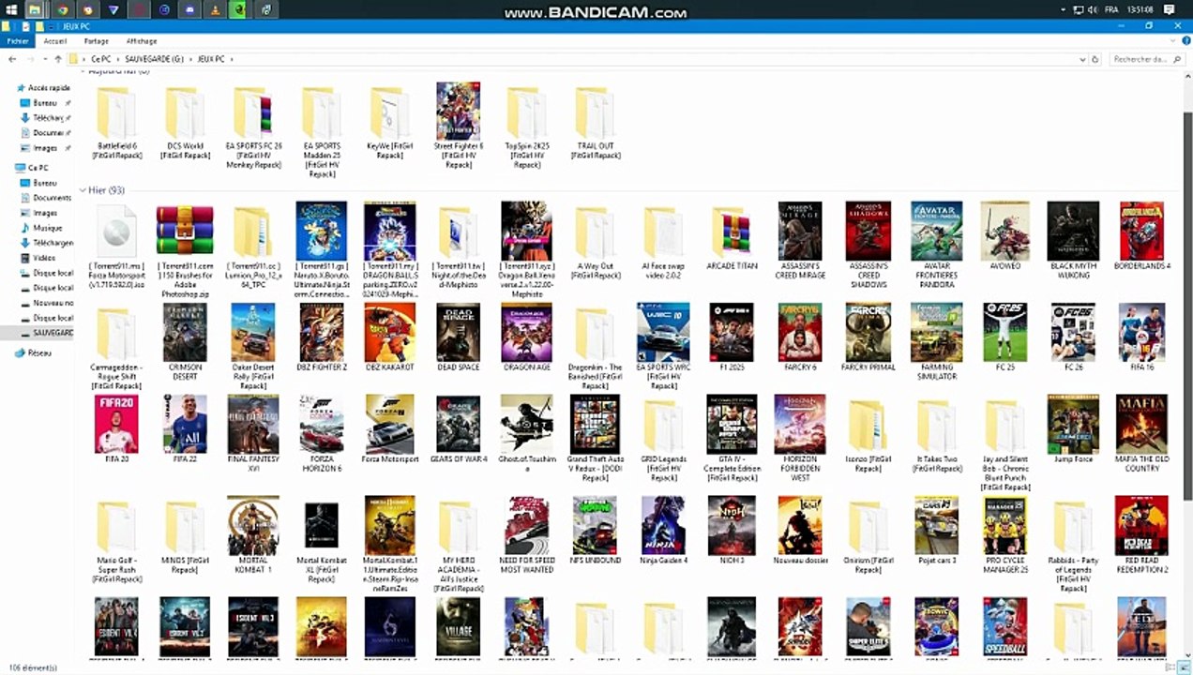Open the Street Fighter 6 game folder
The height and width of the screenshot is (675, 1193).
(458, 125)
